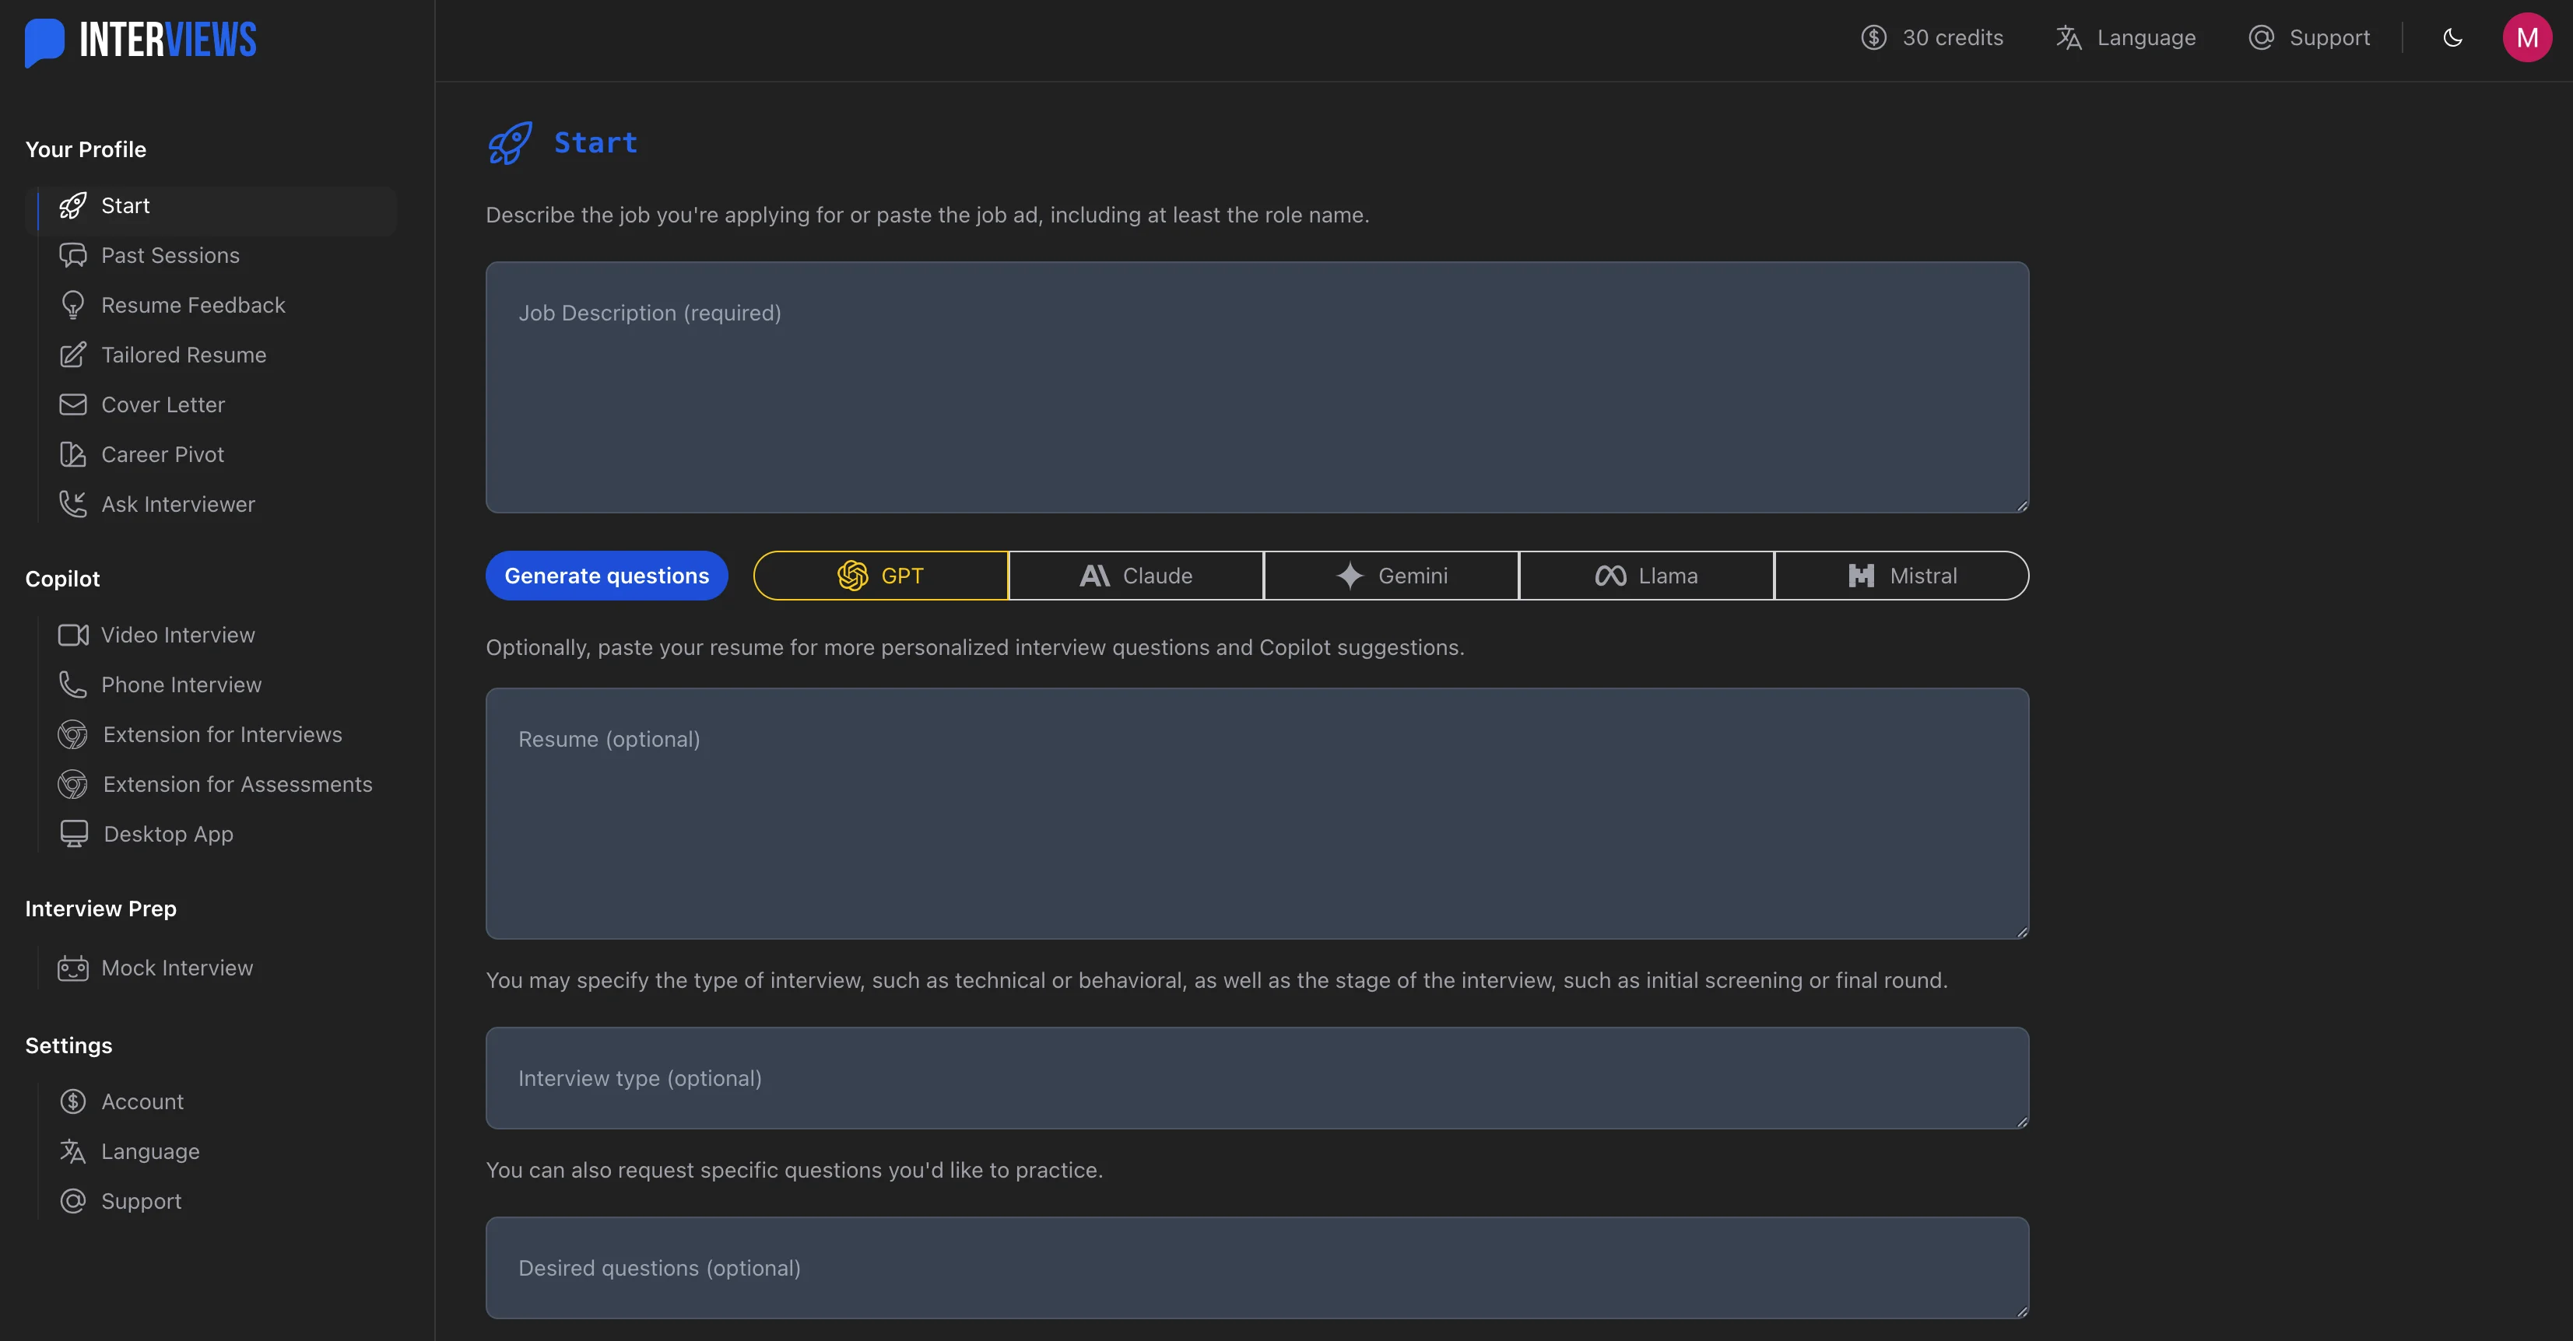This screenshot has height=1341, width=2573.
Task: Open Support link in top bar
Action: coord(2308,38)
